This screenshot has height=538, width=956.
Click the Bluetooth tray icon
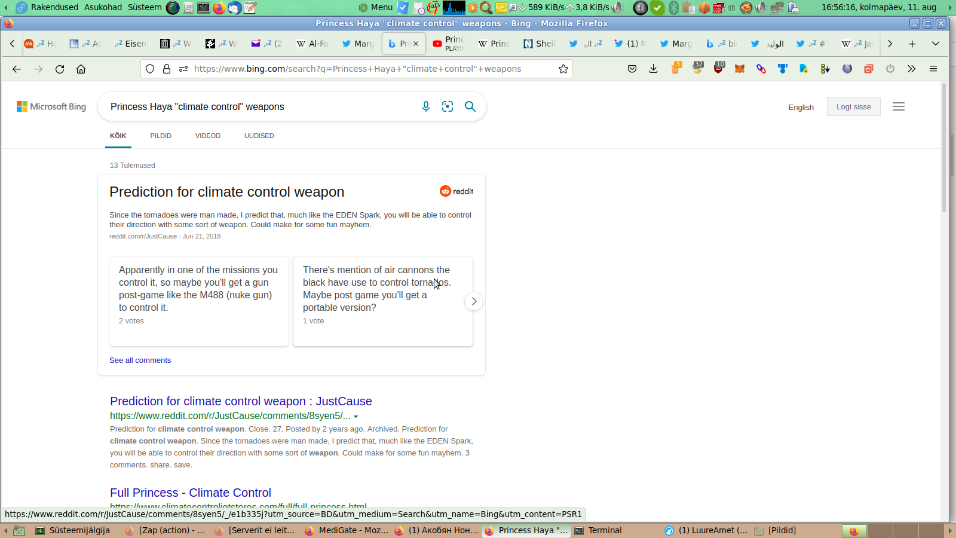673,8
